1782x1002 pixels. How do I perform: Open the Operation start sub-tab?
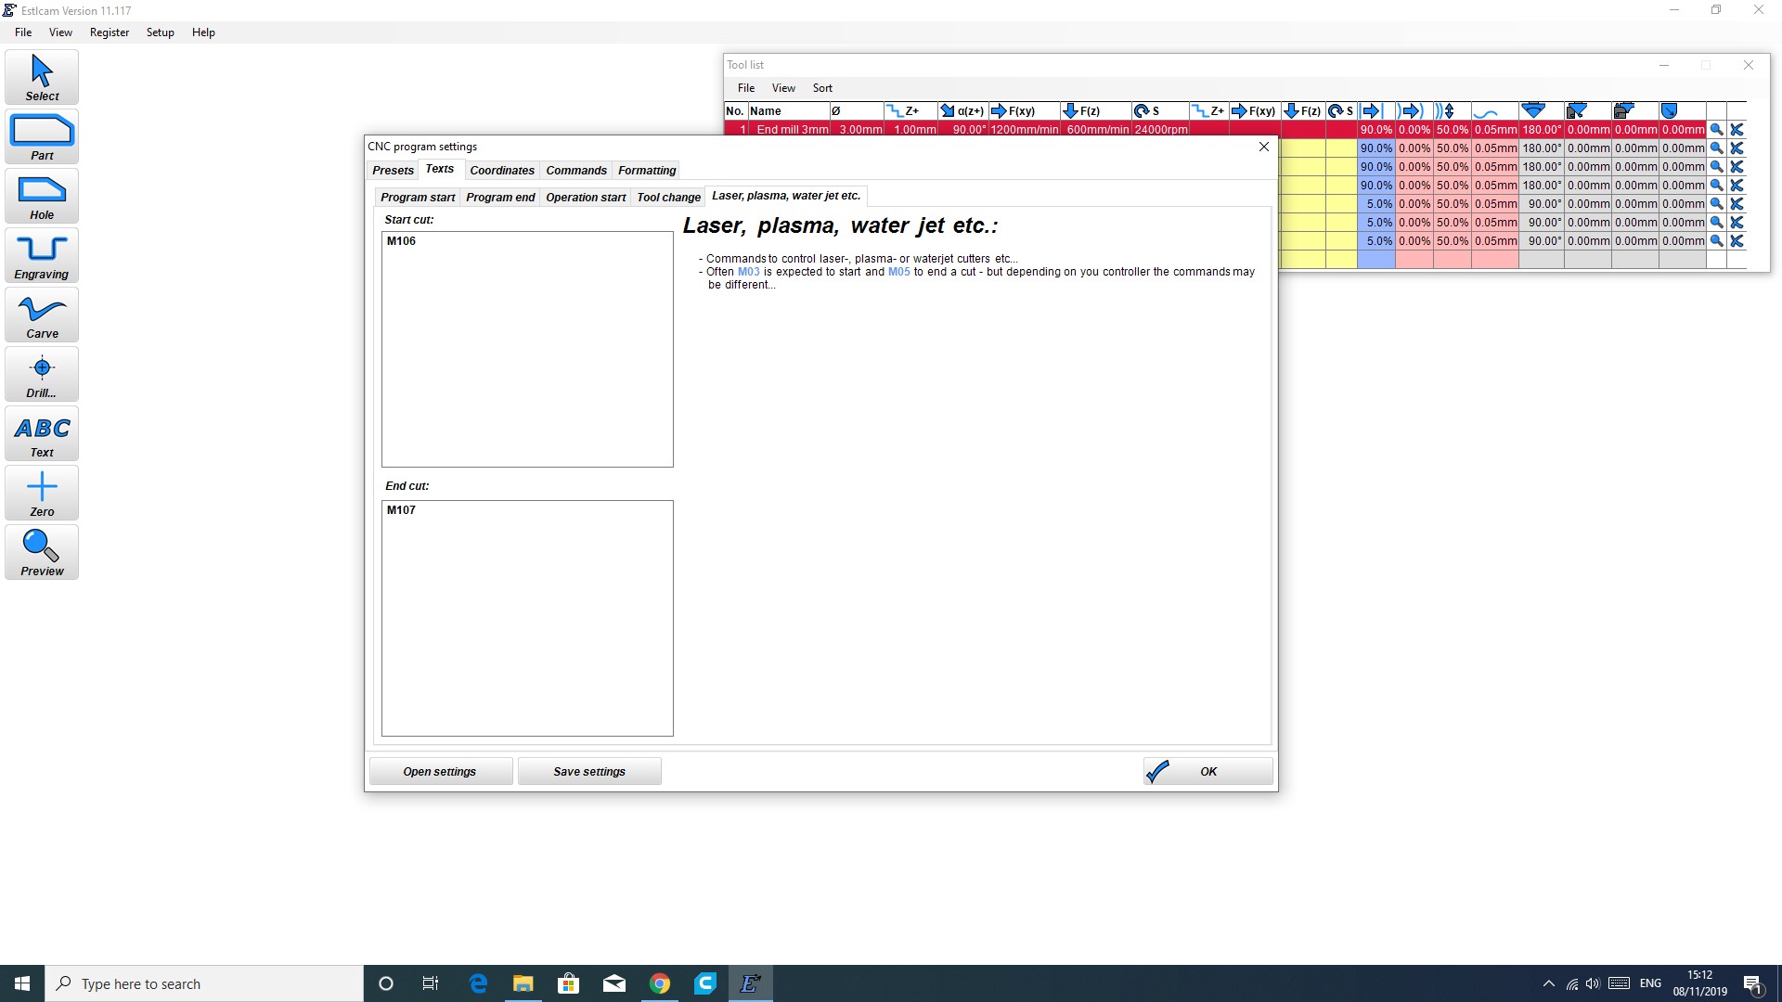[586, 198]
